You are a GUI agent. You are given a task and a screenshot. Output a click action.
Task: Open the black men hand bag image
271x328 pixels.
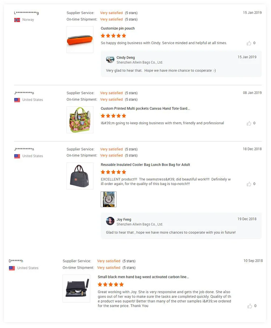coord(76,288)
